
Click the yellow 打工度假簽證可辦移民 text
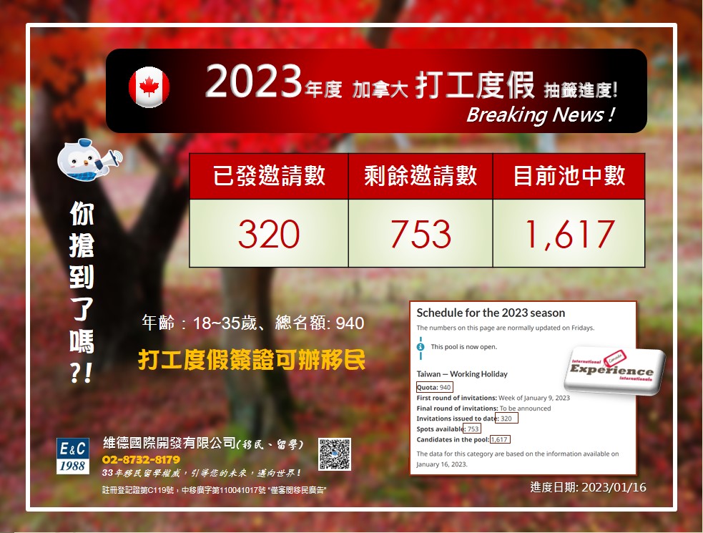coord(252,359)
